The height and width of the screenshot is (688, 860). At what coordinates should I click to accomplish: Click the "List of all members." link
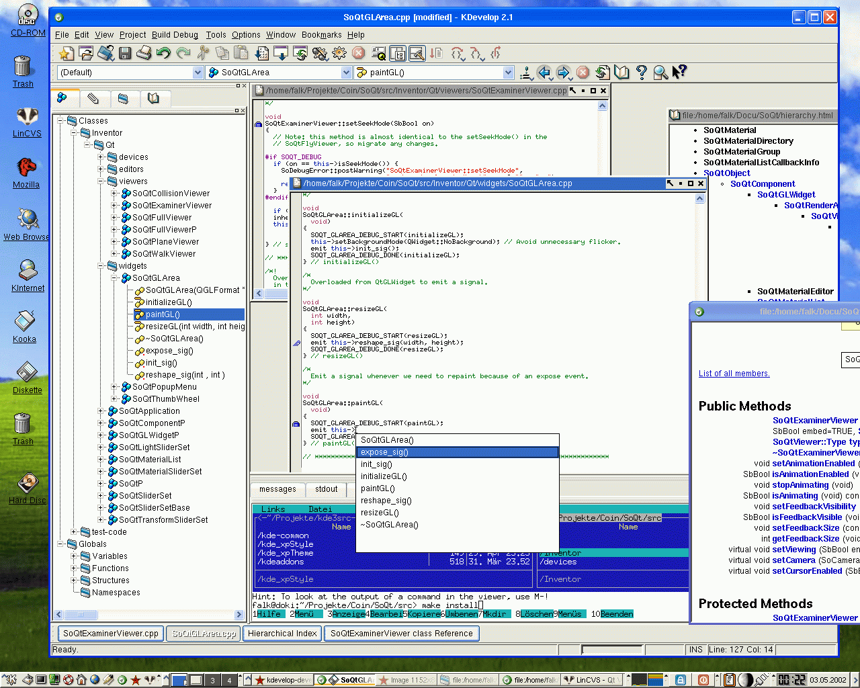coord(734,374)
